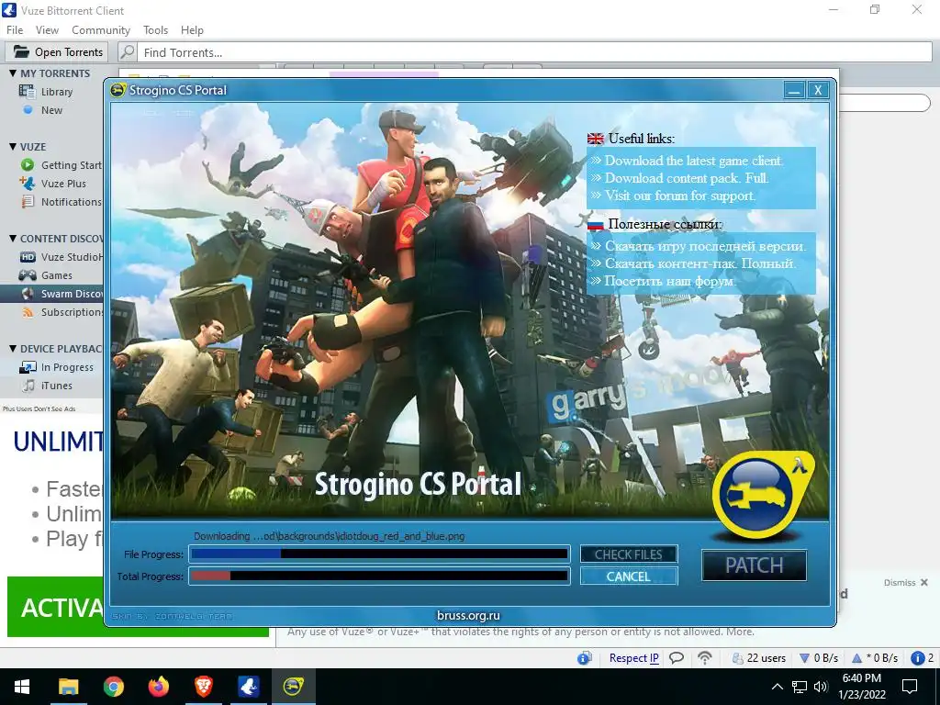
Task: Open the Getting Started green icon
Action: pos(28,165)
